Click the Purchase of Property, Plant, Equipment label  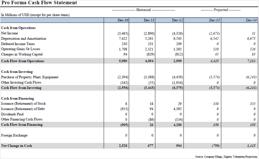(30, 77)
